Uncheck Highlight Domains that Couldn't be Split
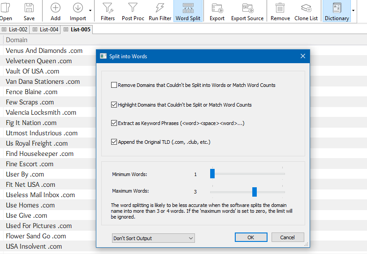 (114, 105)
